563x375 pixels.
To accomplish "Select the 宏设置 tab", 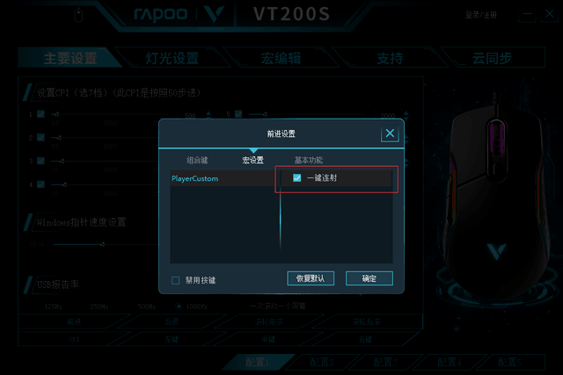I will [x=252, y=160].
